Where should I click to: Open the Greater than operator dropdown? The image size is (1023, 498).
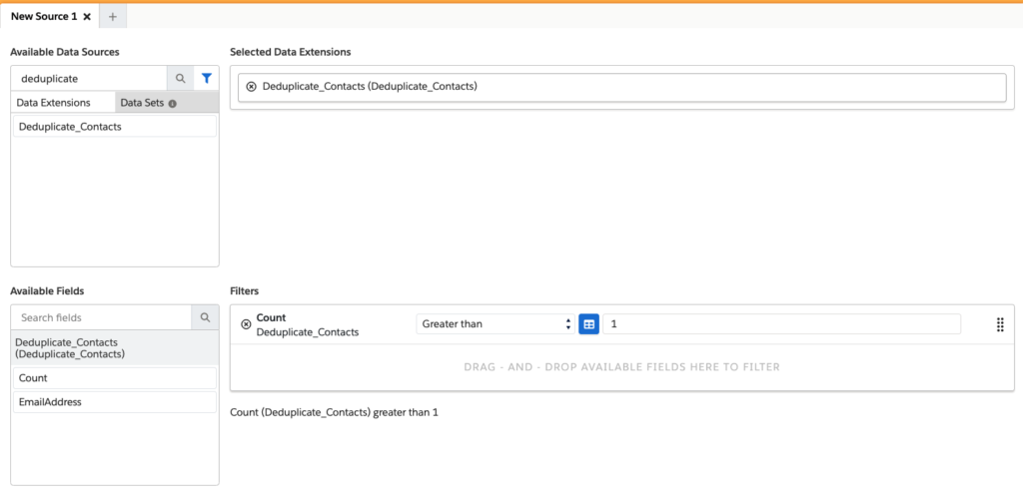495,324
